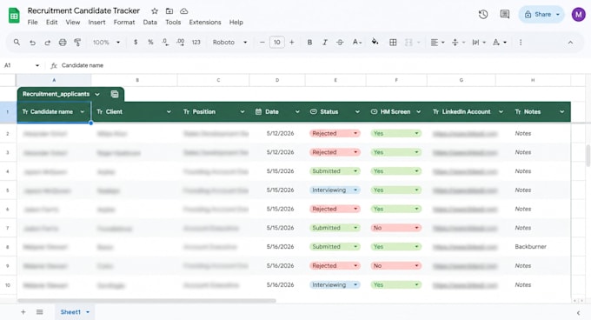The image size is (591, 320).
Task: Change the Interviewing status in row 5
Action: tap(335, 190)
